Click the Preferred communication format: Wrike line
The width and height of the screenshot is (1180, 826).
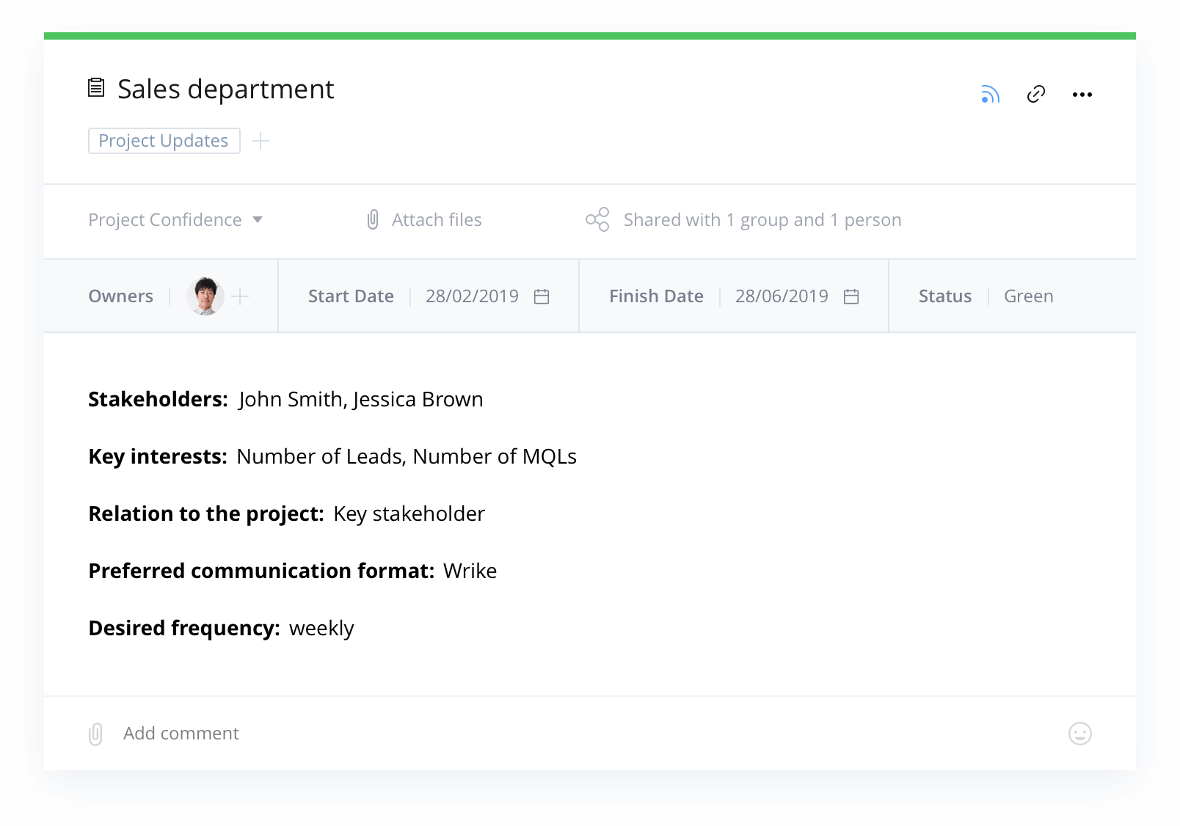pos(292,571)
